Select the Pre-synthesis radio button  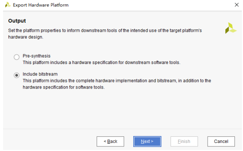[17, 57]
